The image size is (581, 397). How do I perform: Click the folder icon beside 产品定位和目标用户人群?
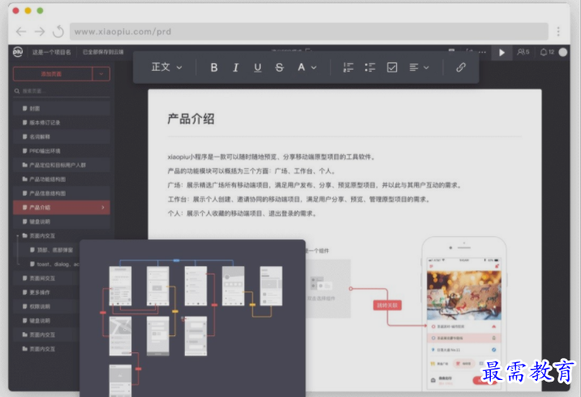(x=25, y=165)
